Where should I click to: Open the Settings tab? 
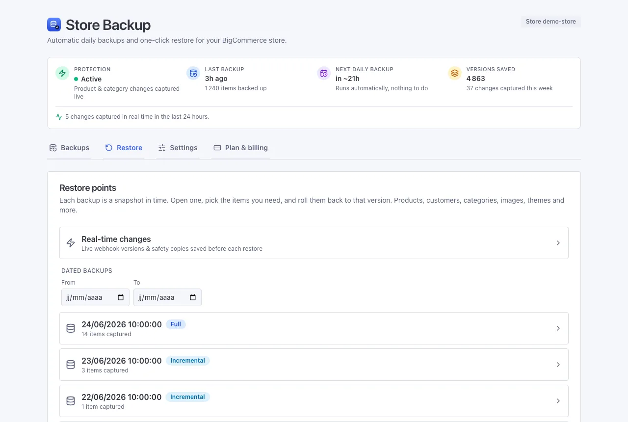(178, 148)
